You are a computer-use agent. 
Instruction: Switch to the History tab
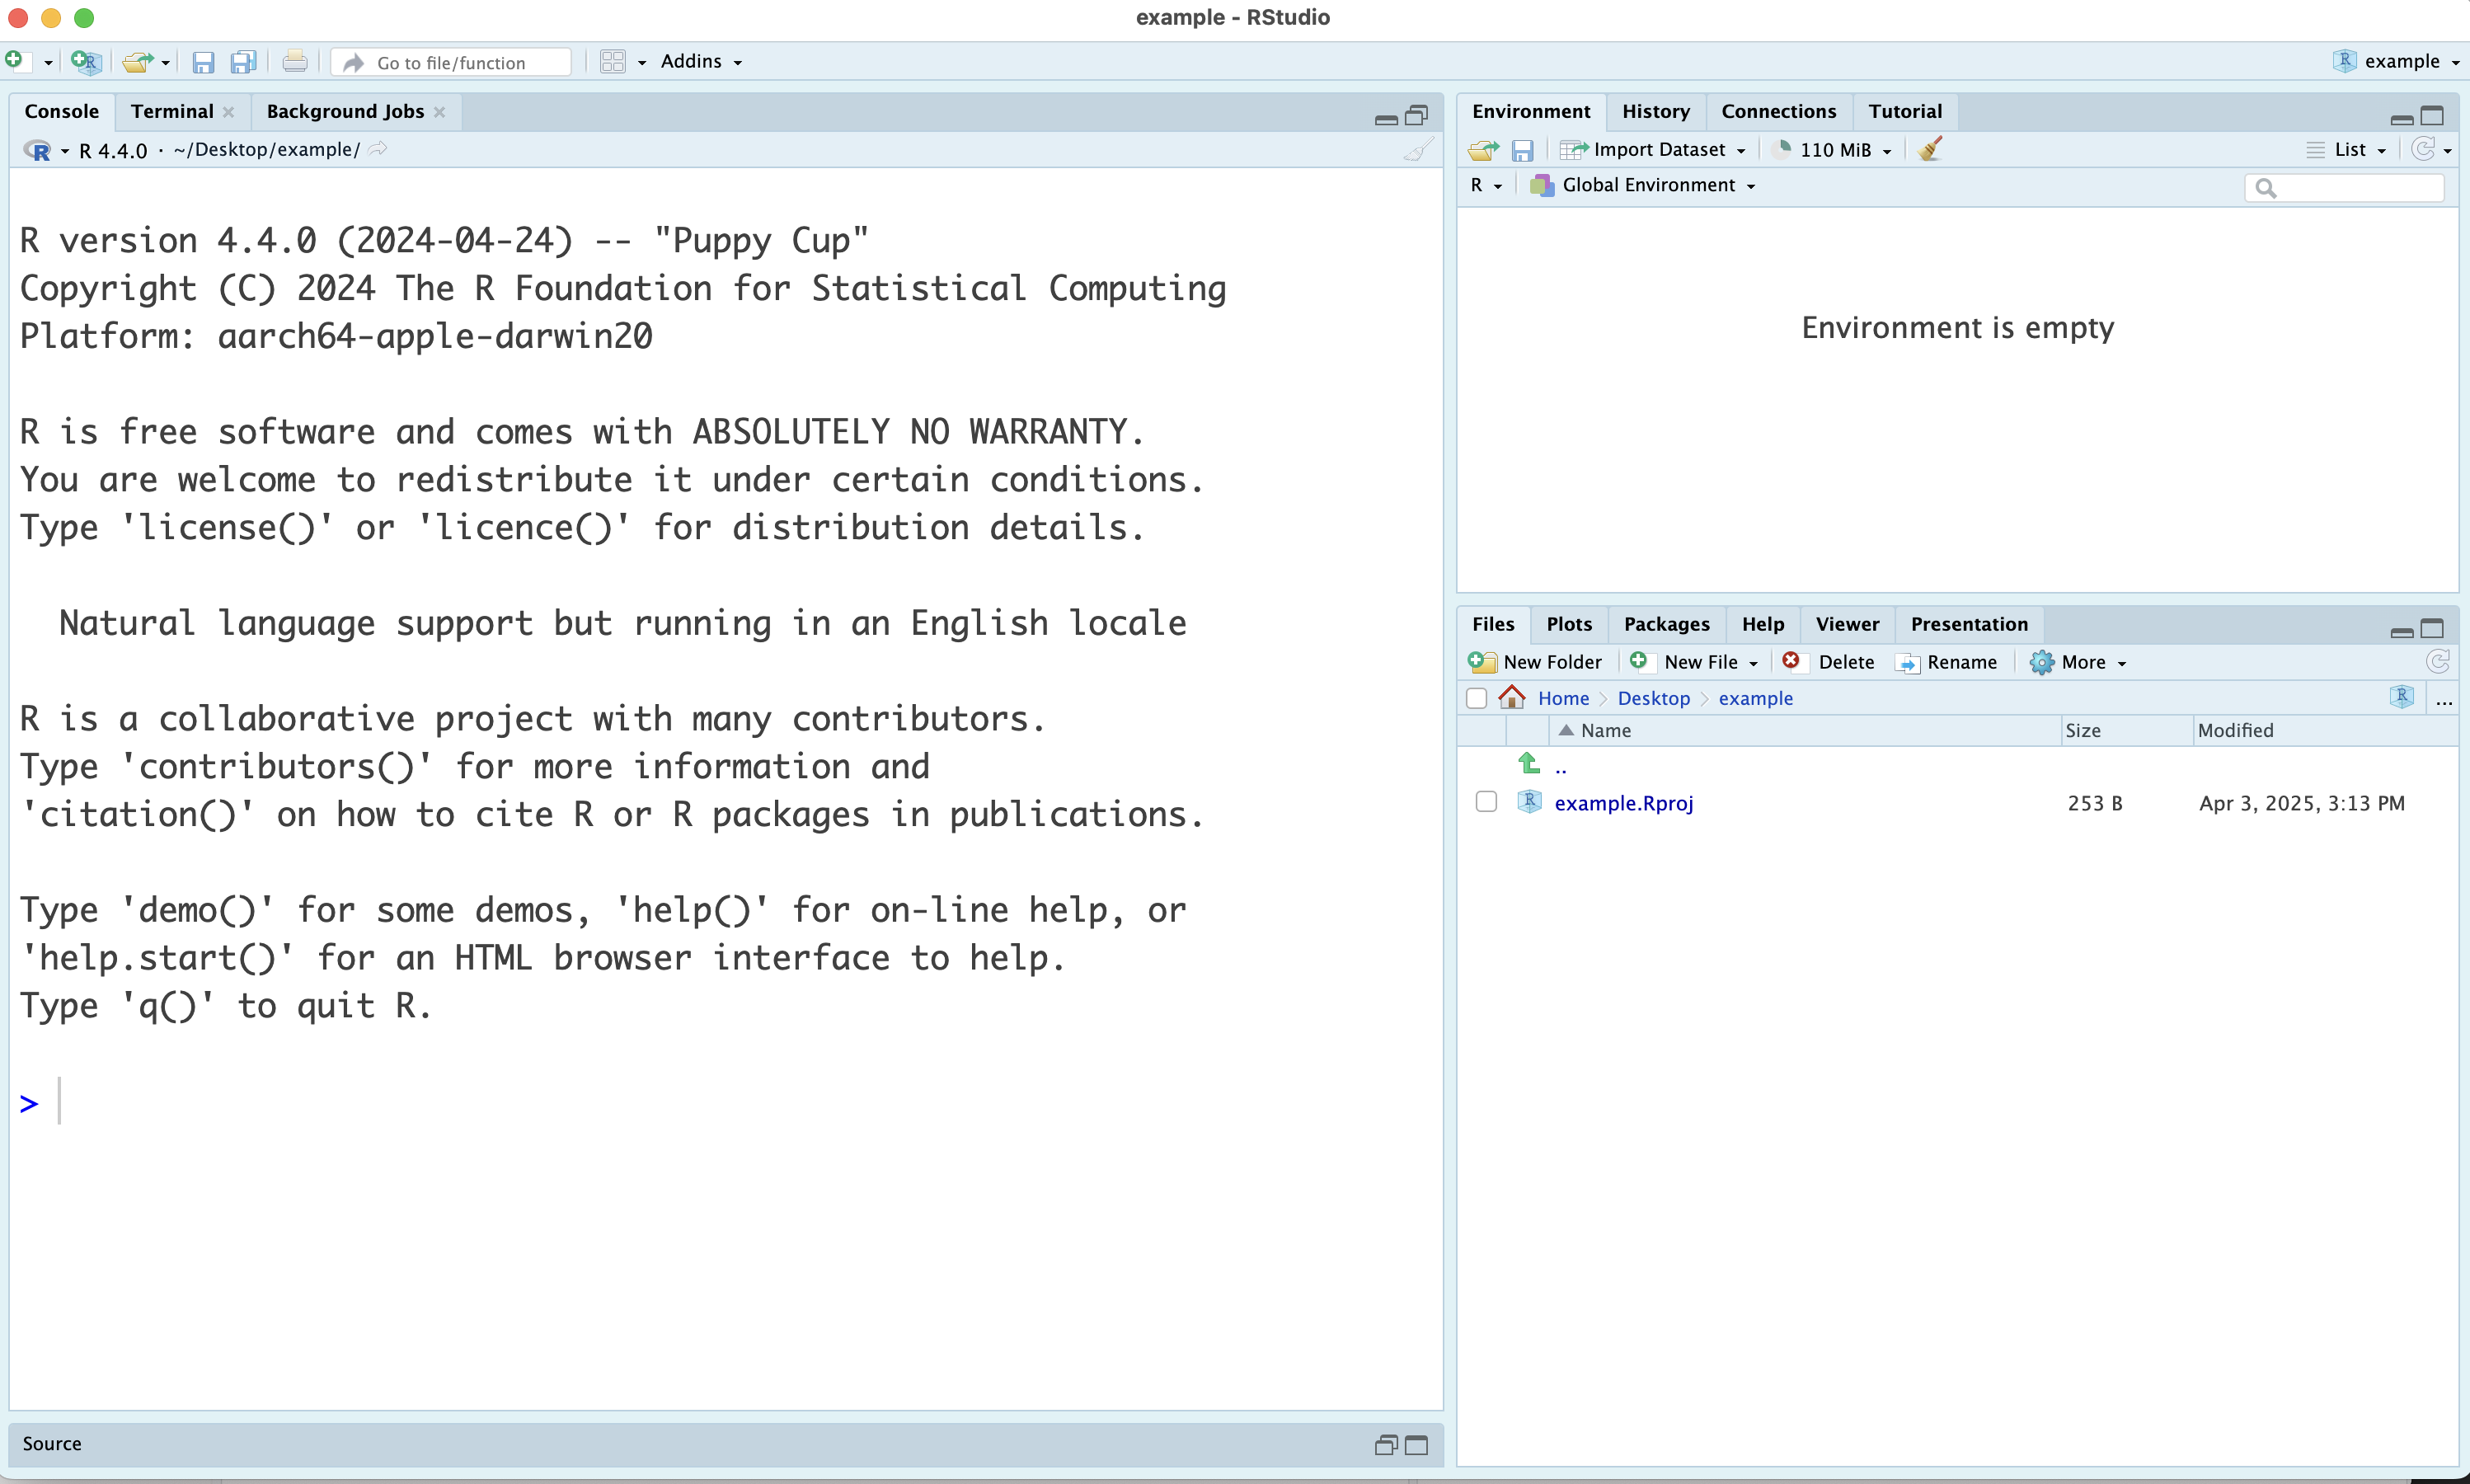[x=1655, y=111]
